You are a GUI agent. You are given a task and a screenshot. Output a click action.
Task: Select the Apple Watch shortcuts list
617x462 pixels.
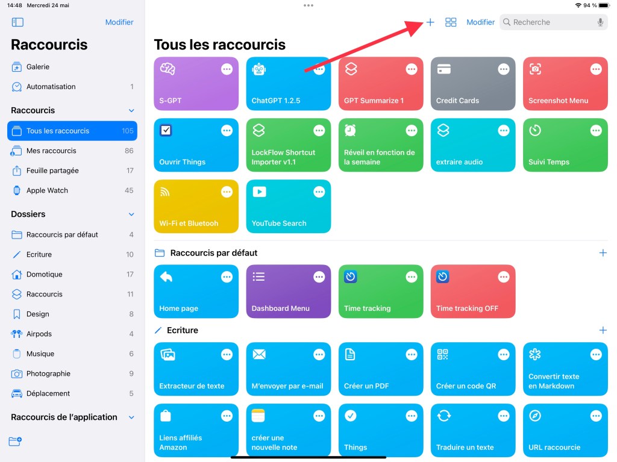click(x=47, y=190)
